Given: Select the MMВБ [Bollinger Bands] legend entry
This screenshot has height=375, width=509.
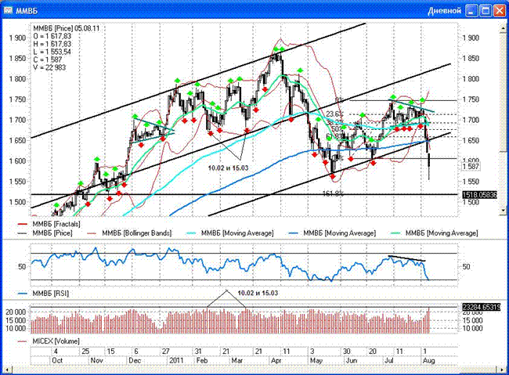Looking at the screenshot, I should (129, 233).
